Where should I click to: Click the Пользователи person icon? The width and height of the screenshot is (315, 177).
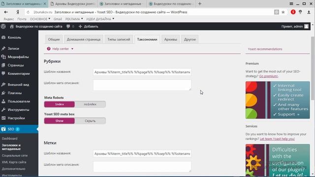coord(3,101)
